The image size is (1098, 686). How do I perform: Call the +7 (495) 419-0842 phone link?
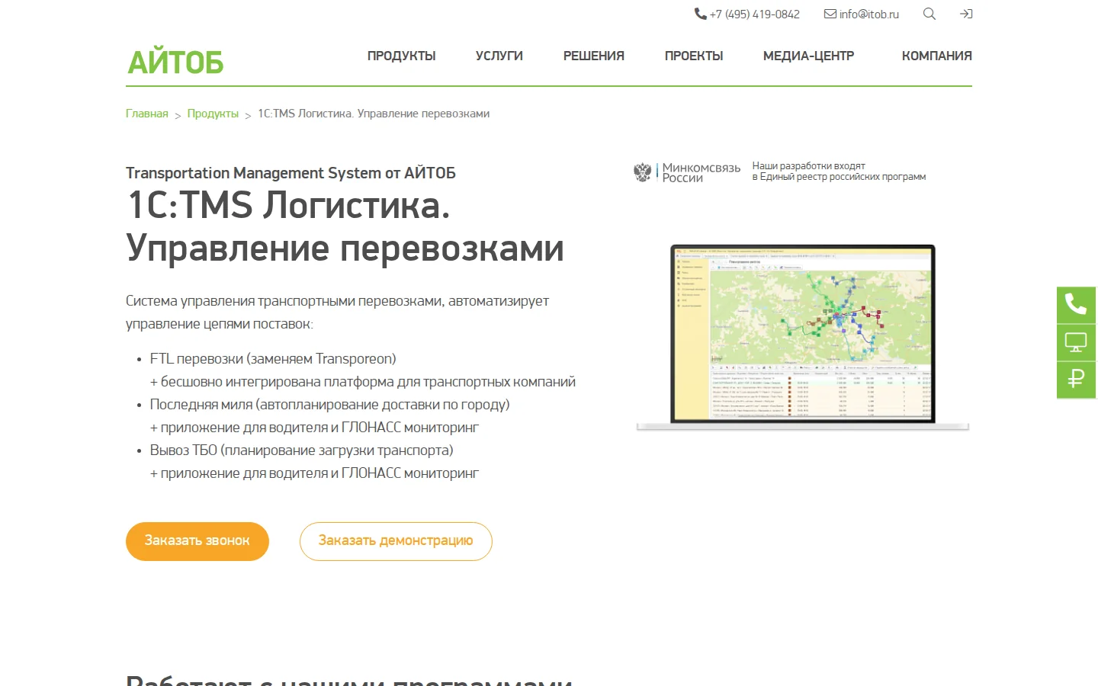(754, 14)
